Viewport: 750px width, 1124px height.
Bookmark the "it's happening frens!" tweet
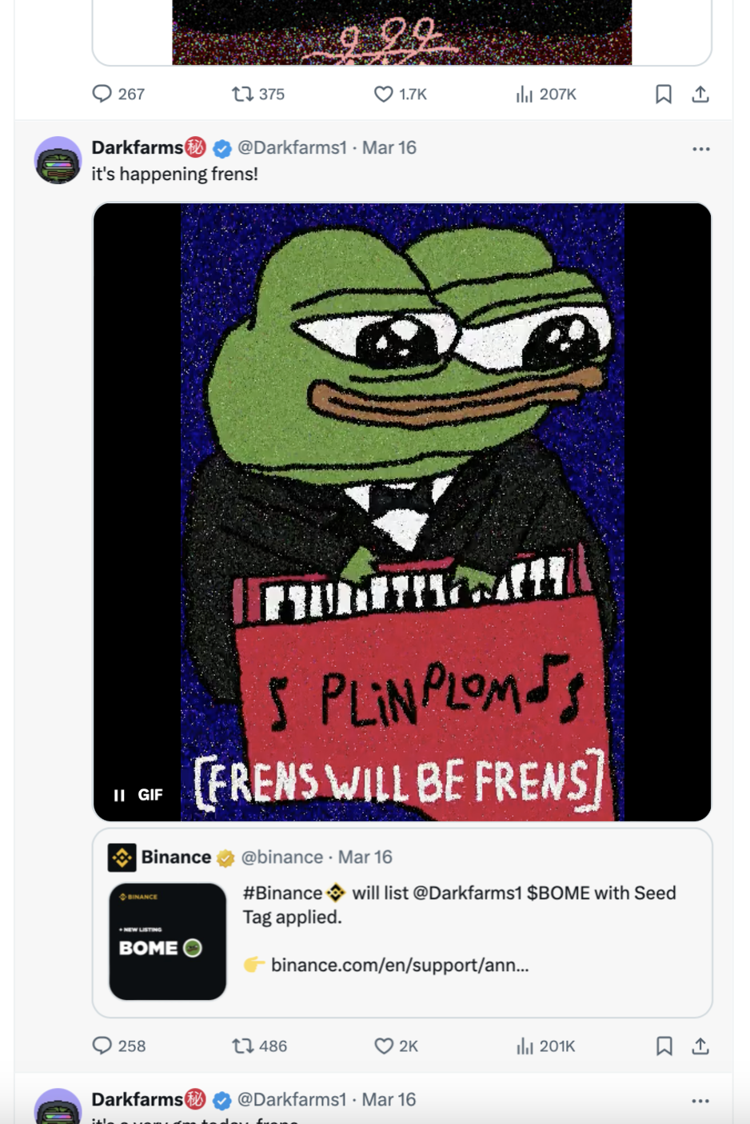664,1046
